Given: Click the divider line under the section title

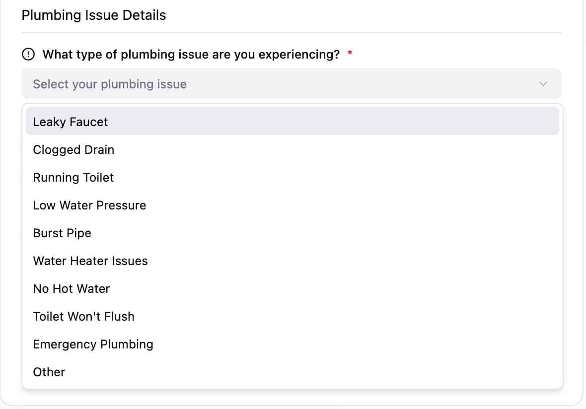Looking at the screenshot, I should tap(291, 32).
